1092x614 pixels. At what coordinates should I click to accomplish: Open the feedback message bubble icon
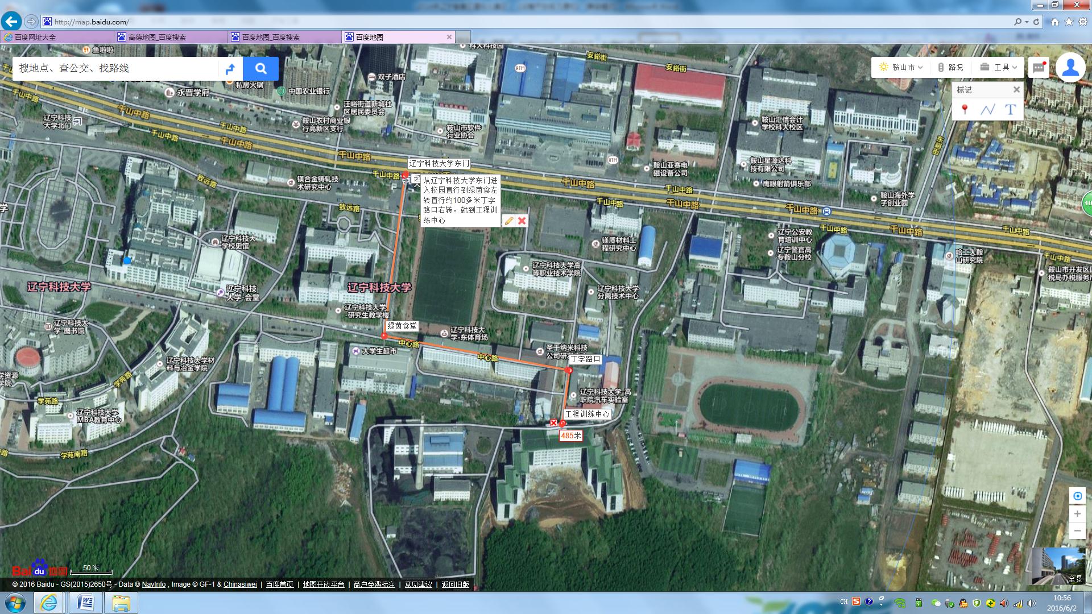click(1039, 67)
